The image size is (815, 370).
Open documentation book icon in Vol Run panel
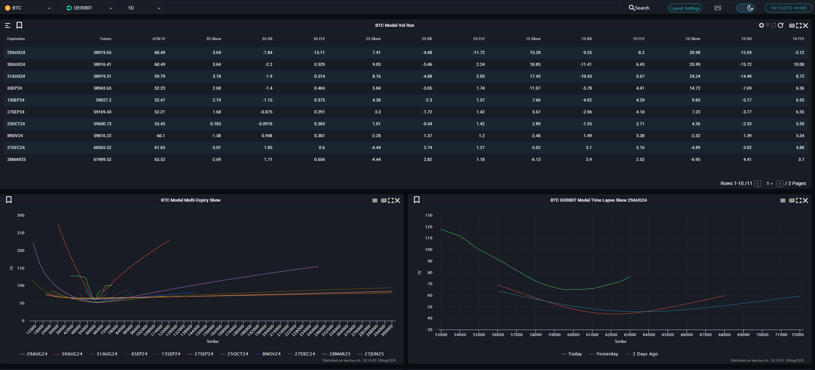tap(792, 25)
